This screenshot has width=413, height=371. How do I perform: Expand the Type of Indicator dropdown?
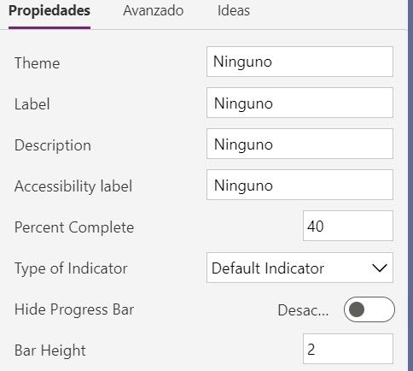click(x=300, y=268)
